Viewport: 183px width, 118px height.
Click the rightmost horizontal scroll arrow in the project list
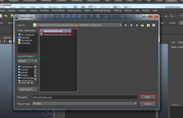(x=32, y=83)
